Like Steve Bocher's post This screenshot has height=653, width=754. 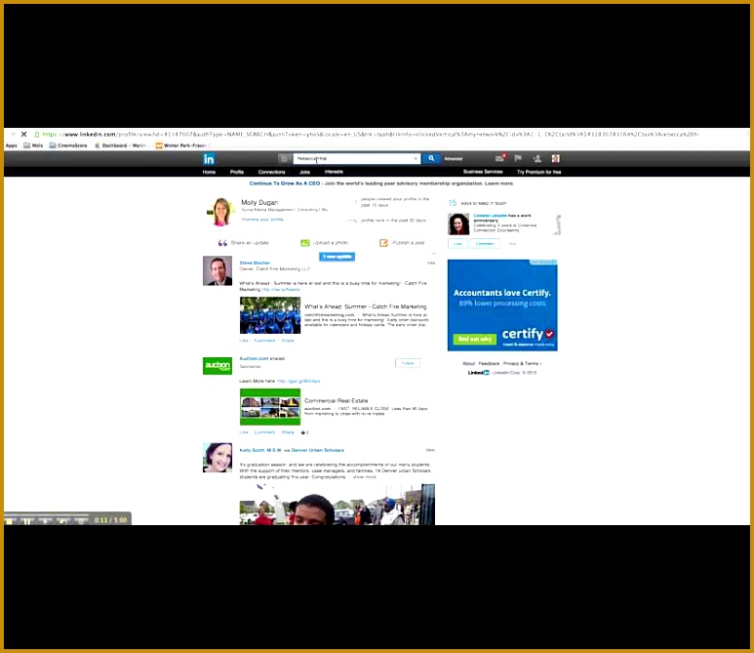pos(244,341)
